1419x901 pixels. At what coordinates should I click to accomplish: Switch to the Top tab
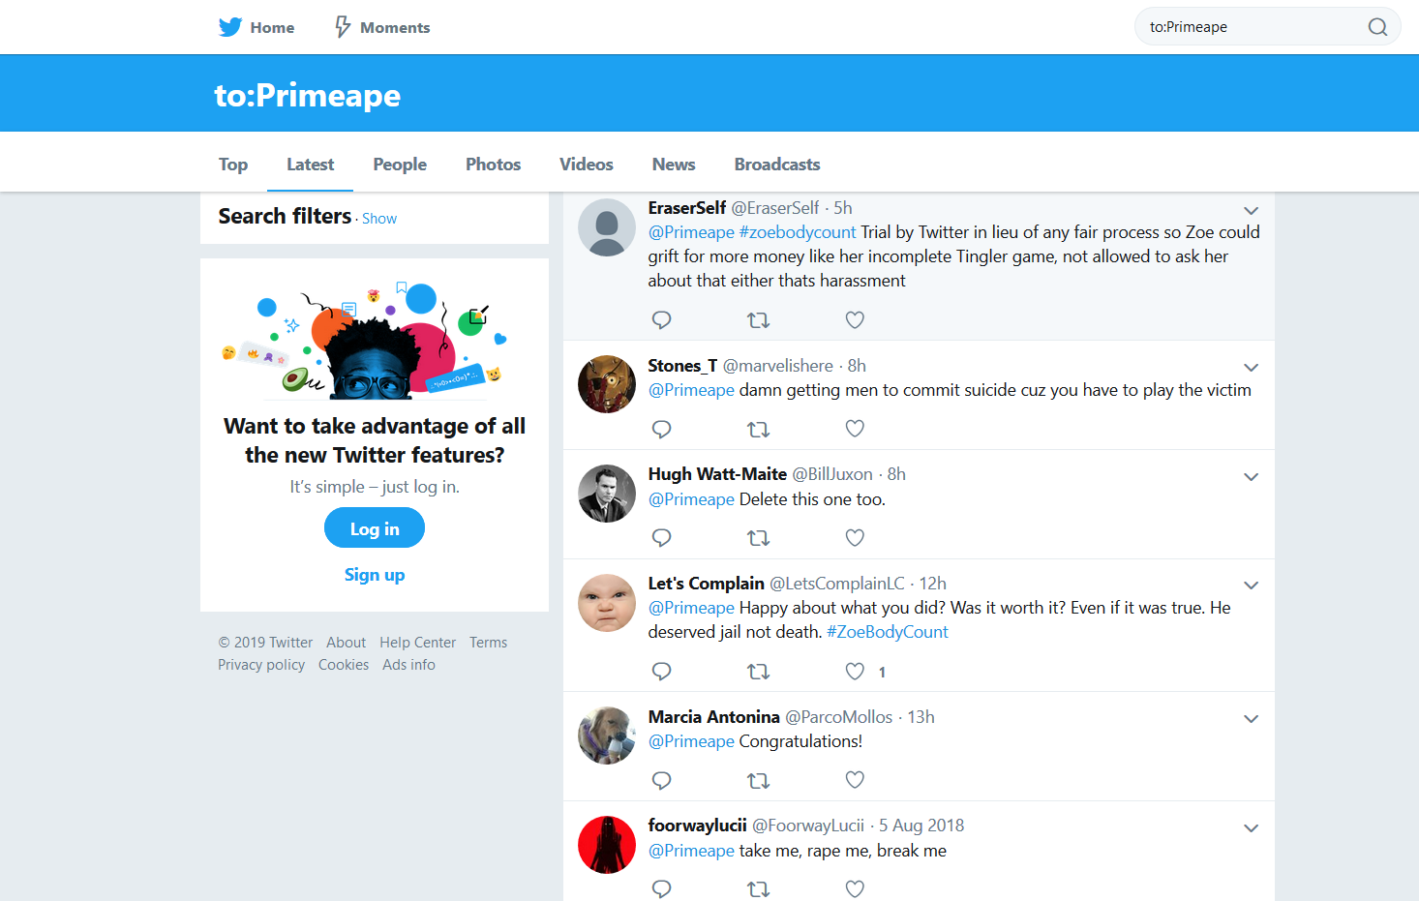tap(233, 165)
